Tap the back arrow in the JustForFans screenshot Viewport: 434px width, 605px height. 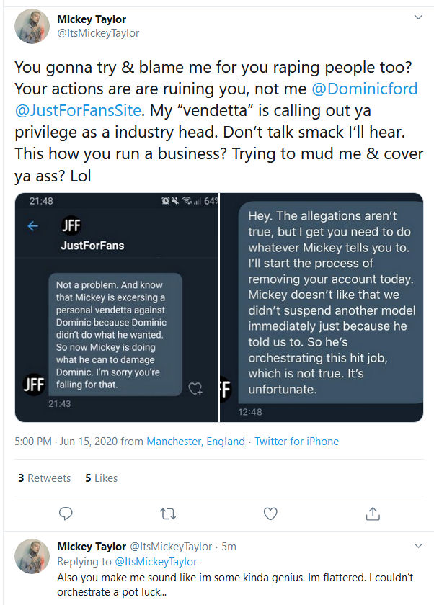pyautogui.click(x=33, y=226)
